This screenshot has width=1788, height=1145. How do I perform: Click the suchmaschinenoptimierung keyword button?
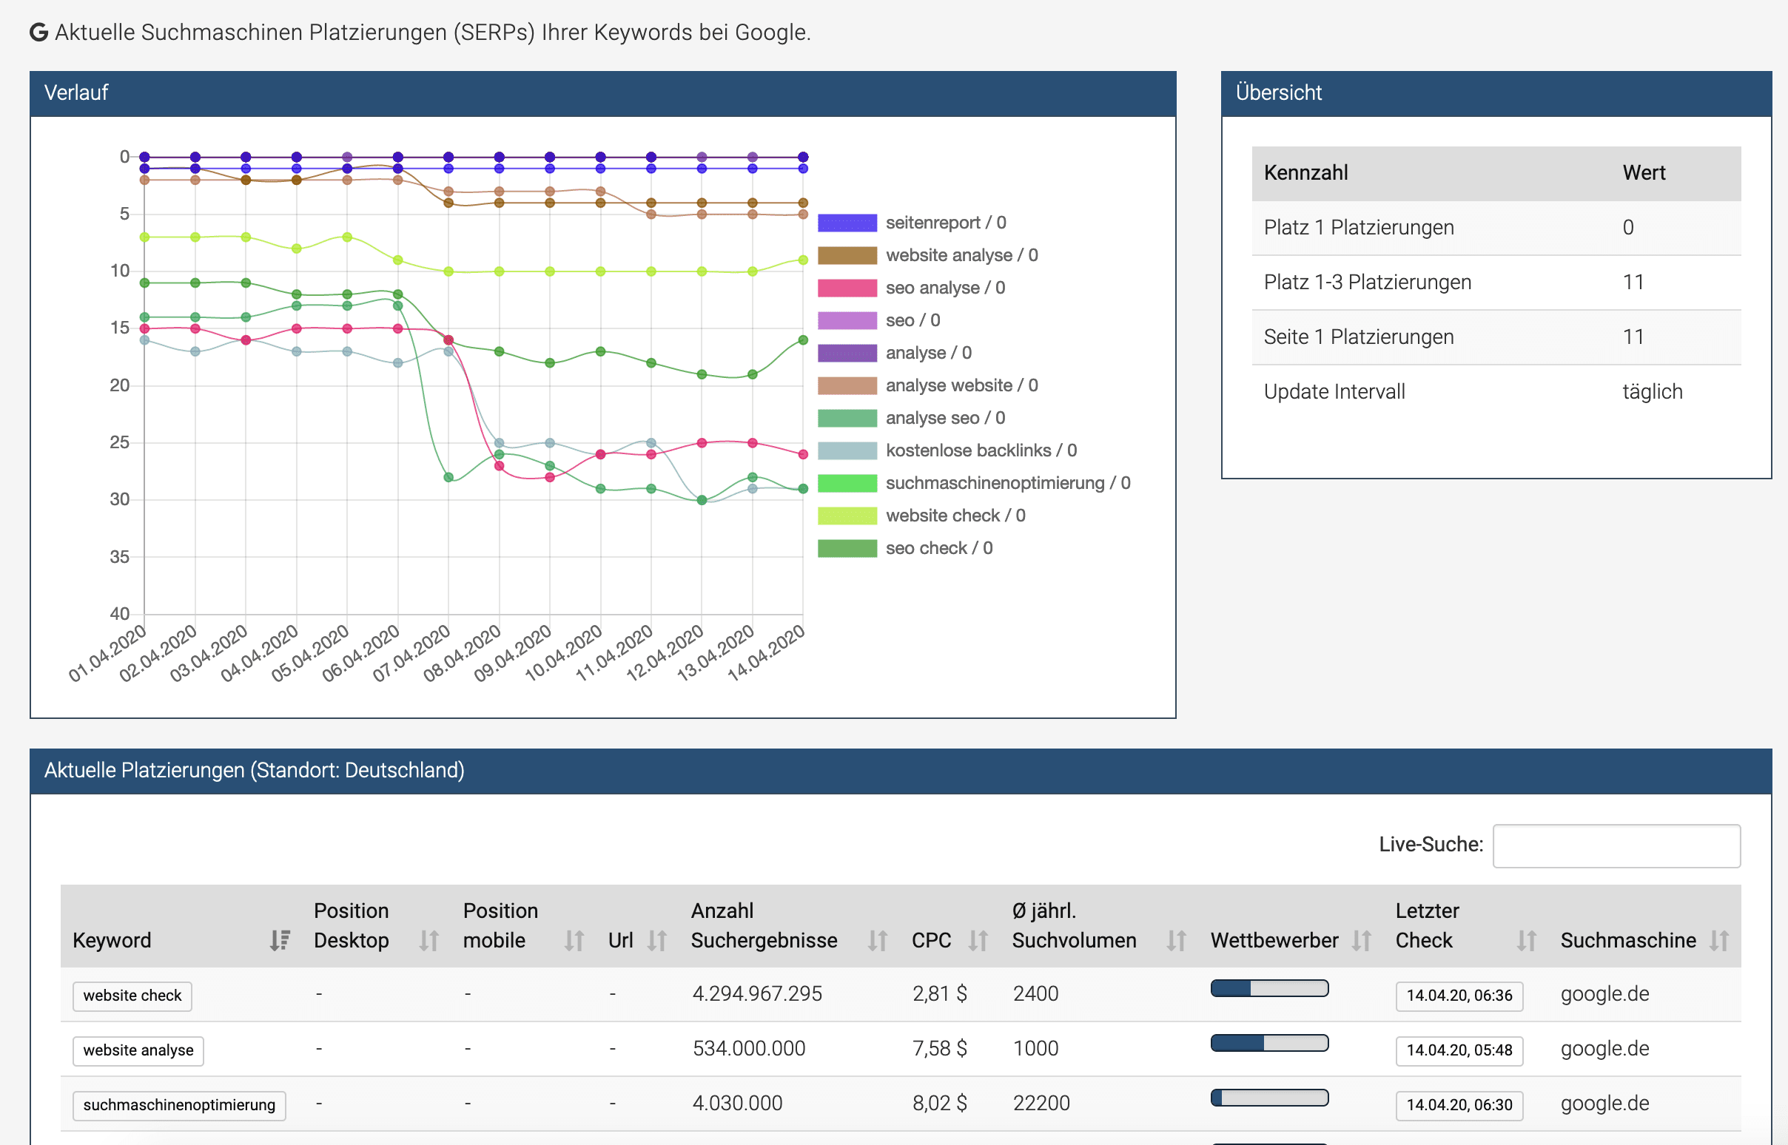click(x=178, y=1105)
